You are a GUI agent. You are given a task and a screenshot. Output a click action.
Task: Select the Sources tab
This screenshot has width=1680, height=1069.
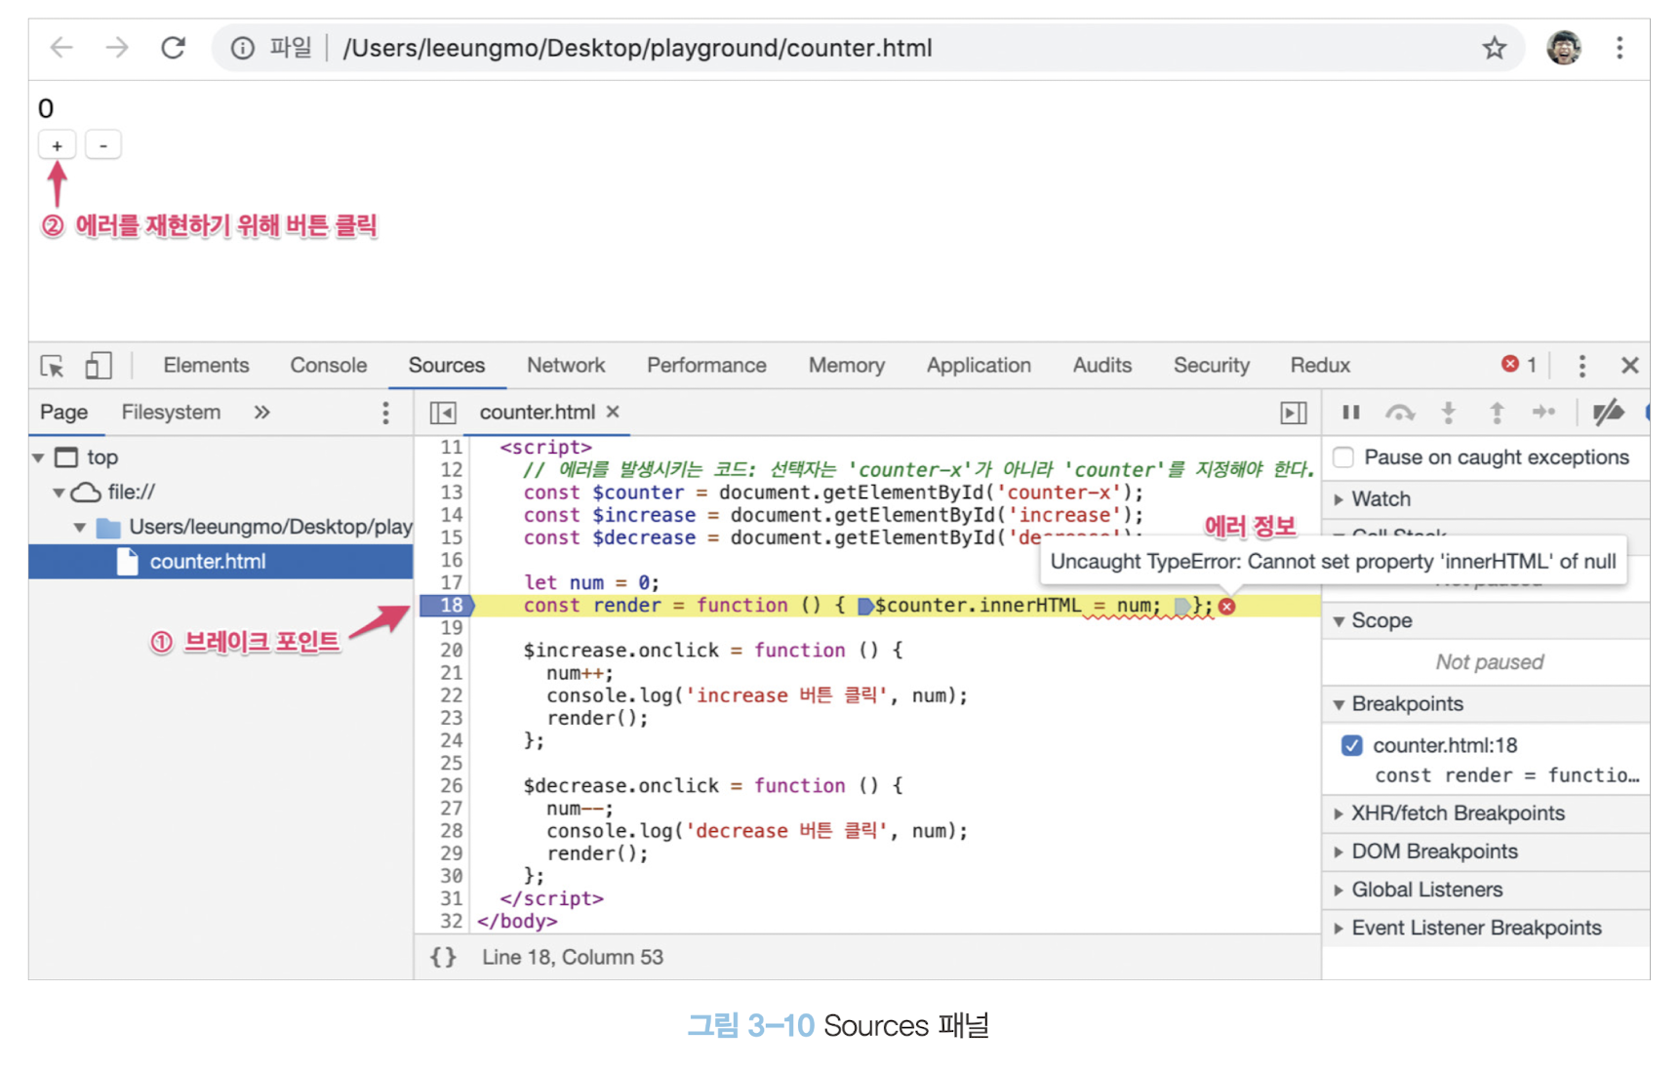447,365
